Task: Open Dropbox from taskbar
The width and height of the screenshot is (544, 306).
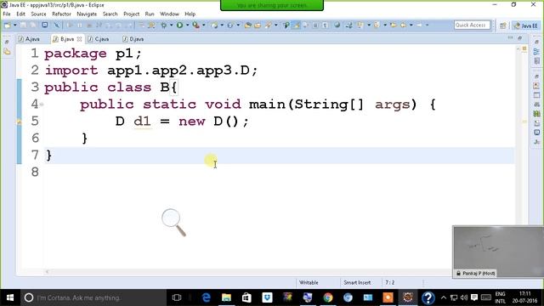Action: pos(267,297)
